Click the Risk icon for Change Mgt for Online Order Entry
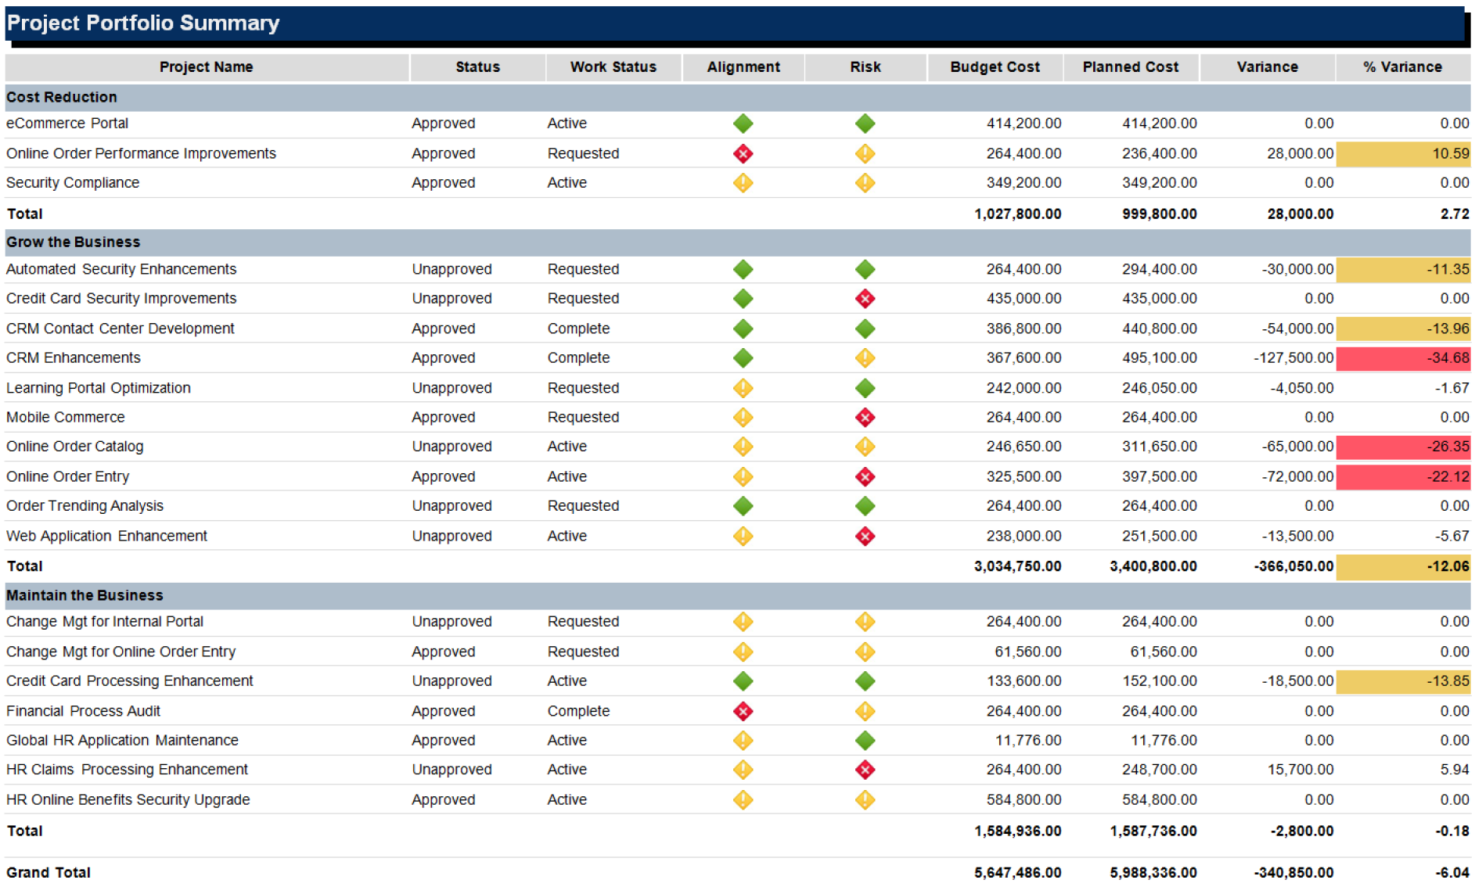This screenshot has height=887, width=1475. (865, 652)
